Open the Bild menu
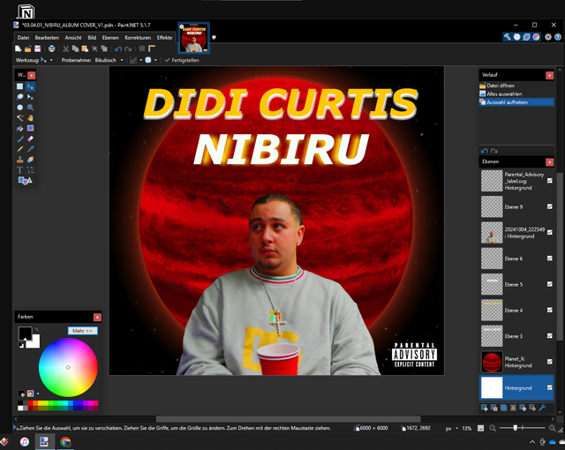This screenshot has width=565, height=450. (92, 37)
